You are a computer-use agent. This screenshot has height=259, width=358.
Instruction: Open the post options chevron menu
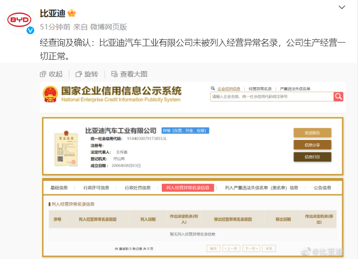pyautogui.click(x=342, y=7)
